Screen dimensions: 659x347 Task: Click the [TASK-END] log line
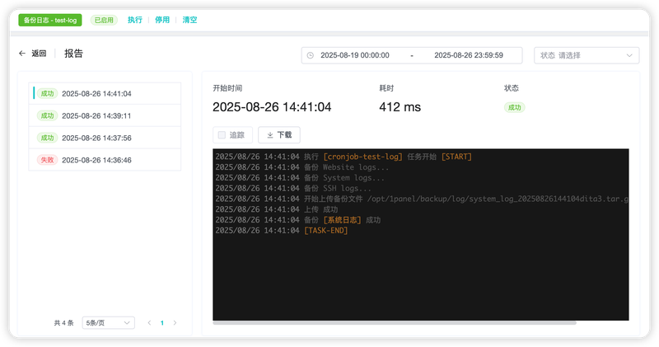pyautogui.click(x=282, y=231)
